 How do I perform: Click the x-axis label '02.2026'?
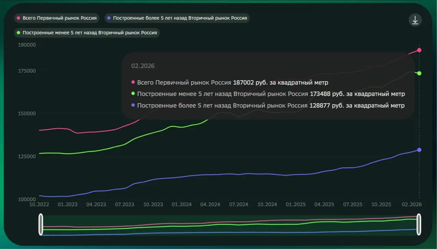(x=412, y=205)
